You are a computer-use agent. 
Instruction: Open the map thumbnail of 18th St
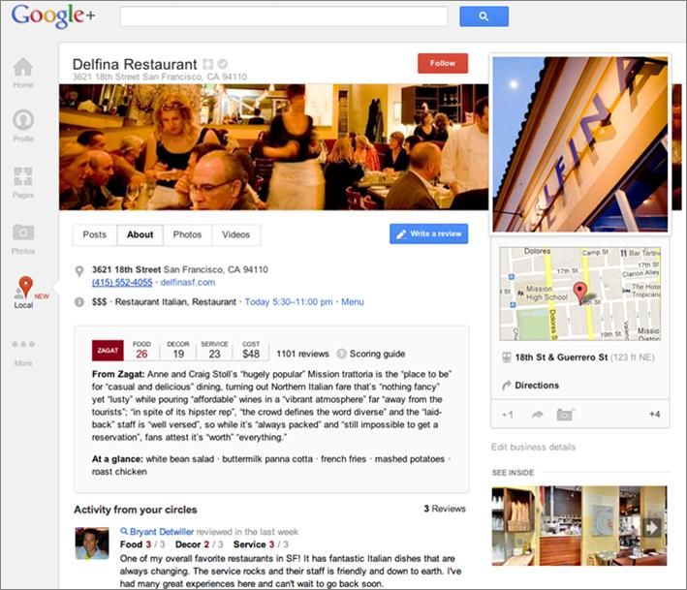tap(579, 294)
